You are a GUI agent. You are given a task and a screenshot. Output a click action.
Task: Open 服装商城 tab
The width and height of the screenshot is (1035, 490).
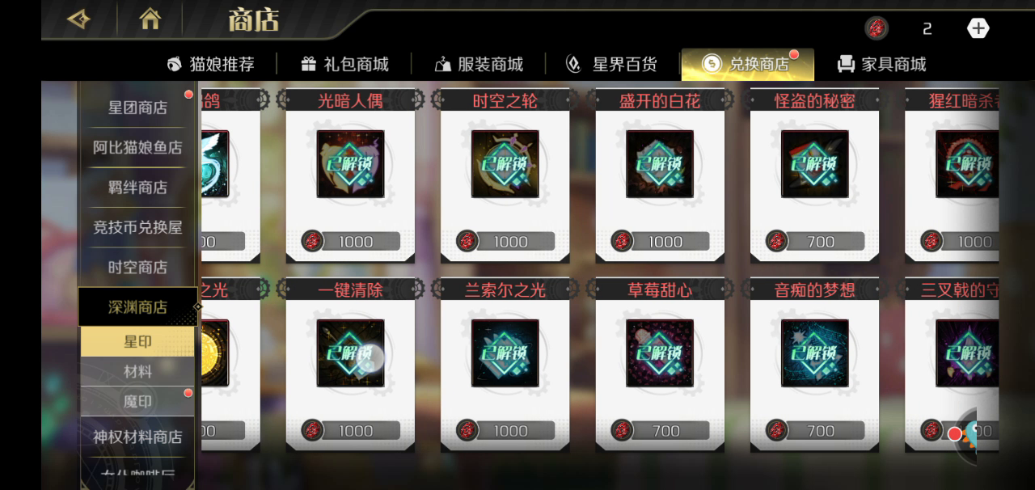coord(479,64)
